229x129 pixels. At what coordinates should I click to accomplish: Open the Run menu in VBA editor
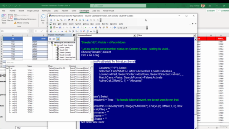pos(92,24)
